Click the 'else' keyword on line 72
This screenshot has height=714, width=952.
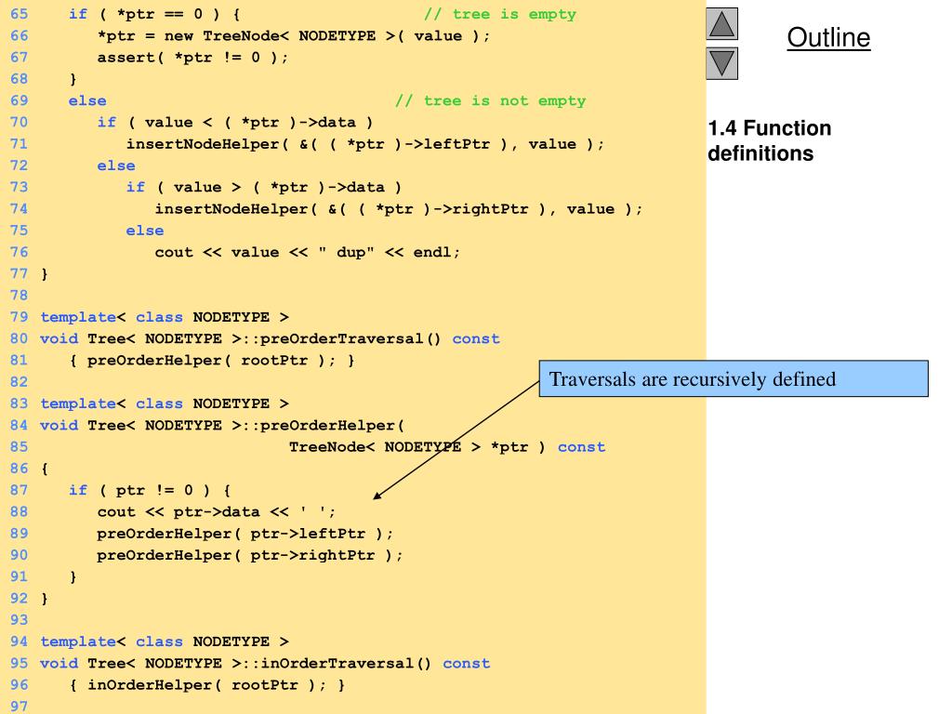(116, 165)
